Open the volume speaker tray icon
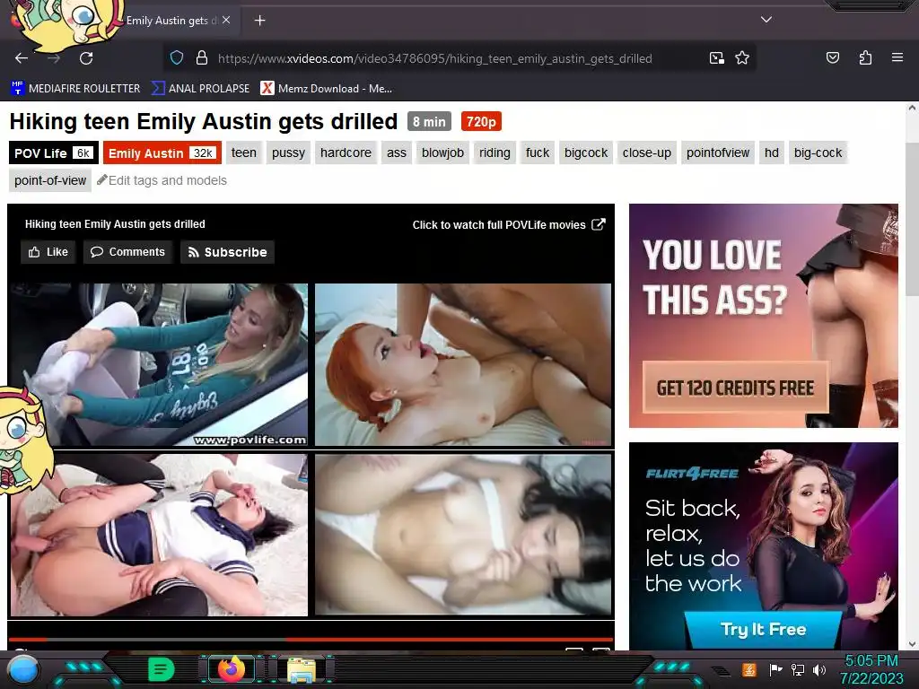This screenshot has width=919, height=689. tap(819, 669)
